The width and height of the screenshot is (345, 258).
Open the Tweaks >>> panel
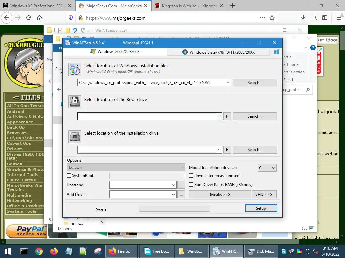point(220,195)
